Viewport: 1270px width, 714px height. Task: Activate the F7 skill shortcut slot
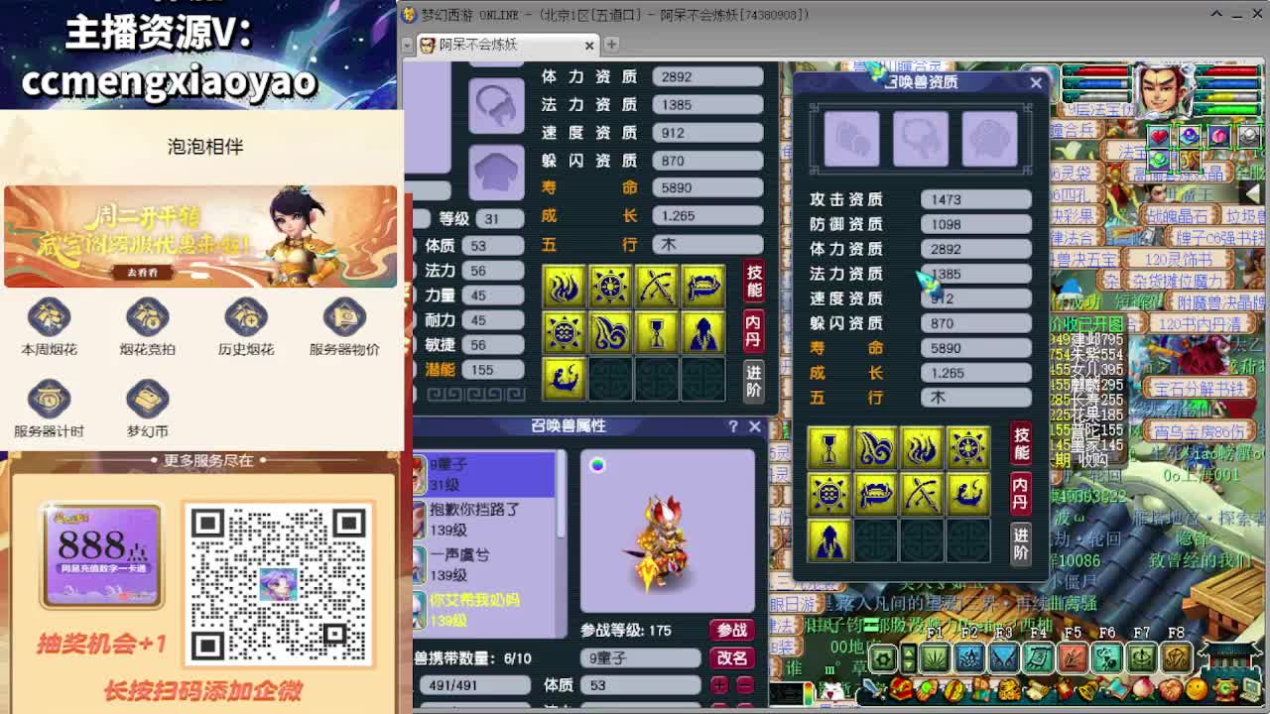point(1142,656)
